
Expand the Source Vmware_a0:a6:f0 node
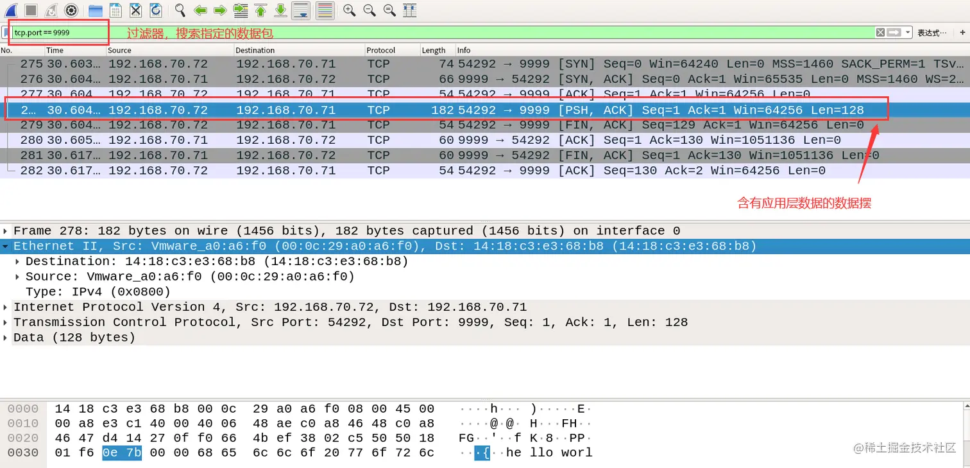(x=18, y=277)
